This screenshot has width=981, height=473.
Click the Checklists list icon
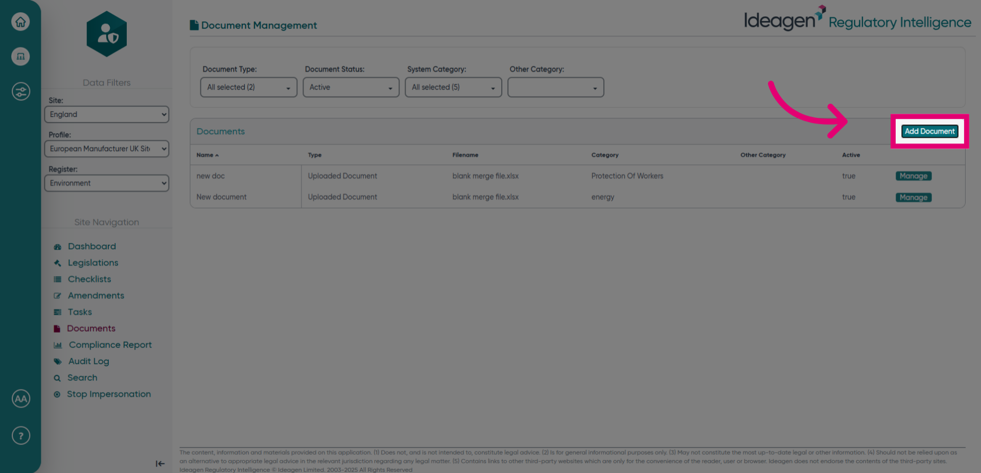click(x=57, y=280)
